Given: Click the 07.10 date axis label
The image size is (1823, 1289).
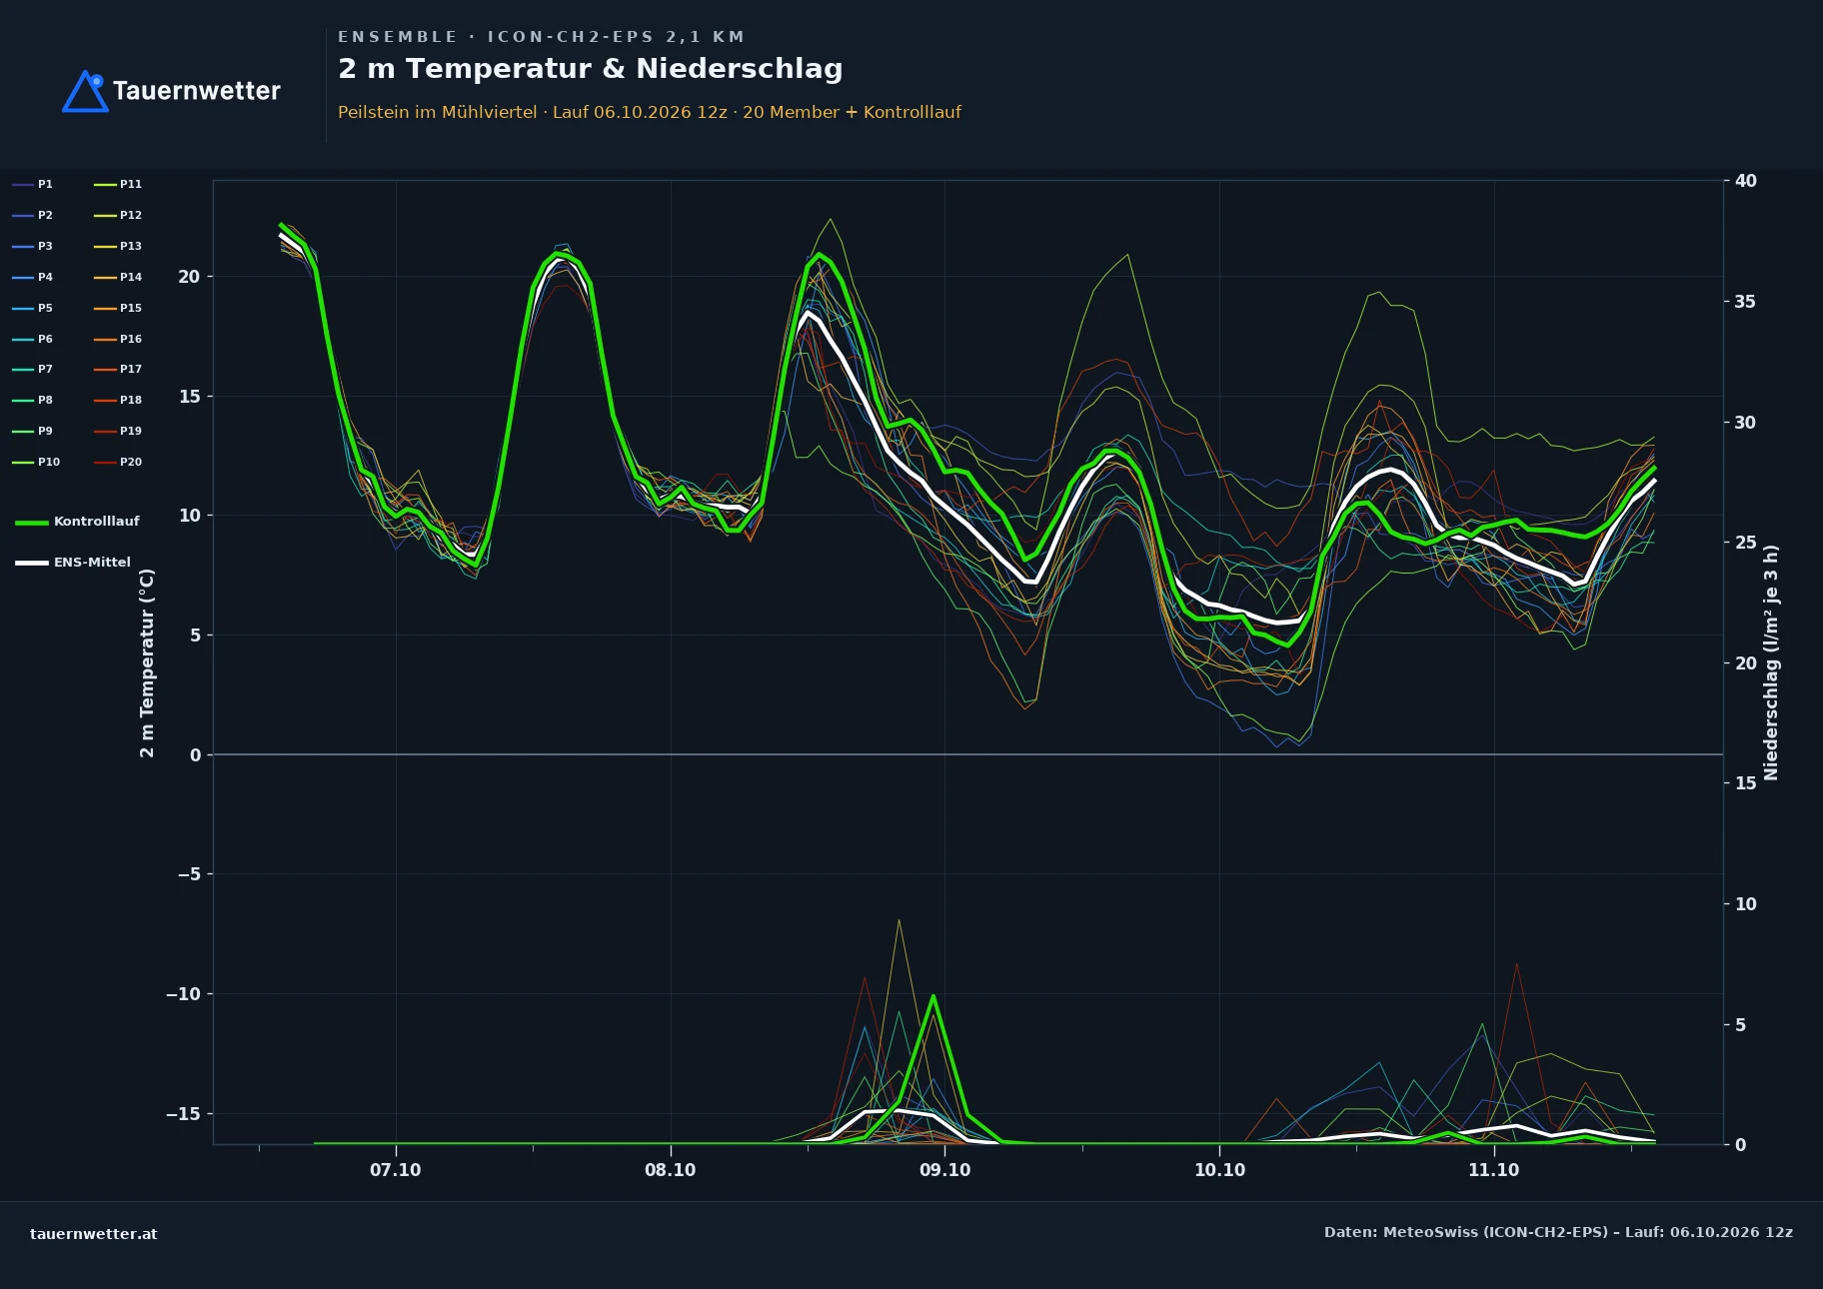Looking at the screenshot, I should click(396, 1170).
